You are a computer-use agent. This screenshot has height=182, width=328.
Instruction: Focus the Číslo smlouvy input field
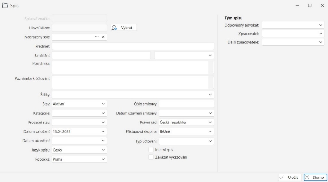[186, 104]
